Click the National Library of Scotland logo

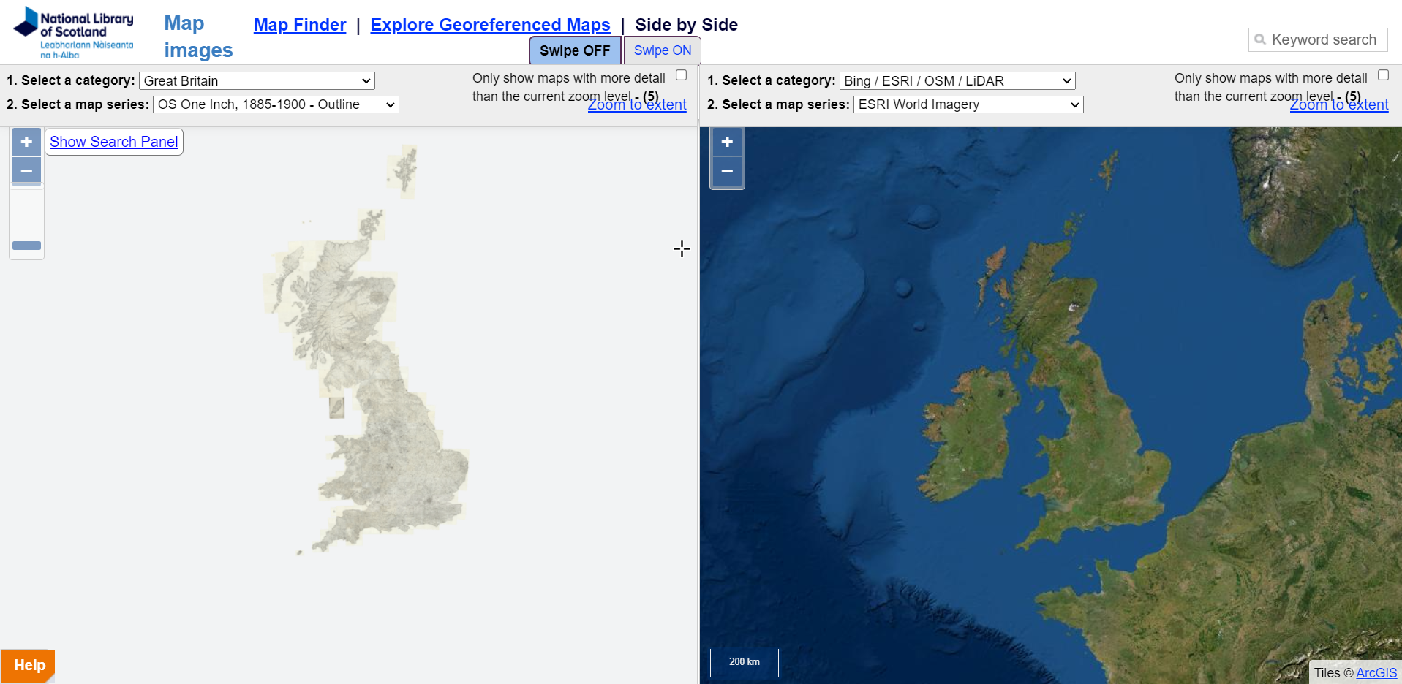click(73, 33)
